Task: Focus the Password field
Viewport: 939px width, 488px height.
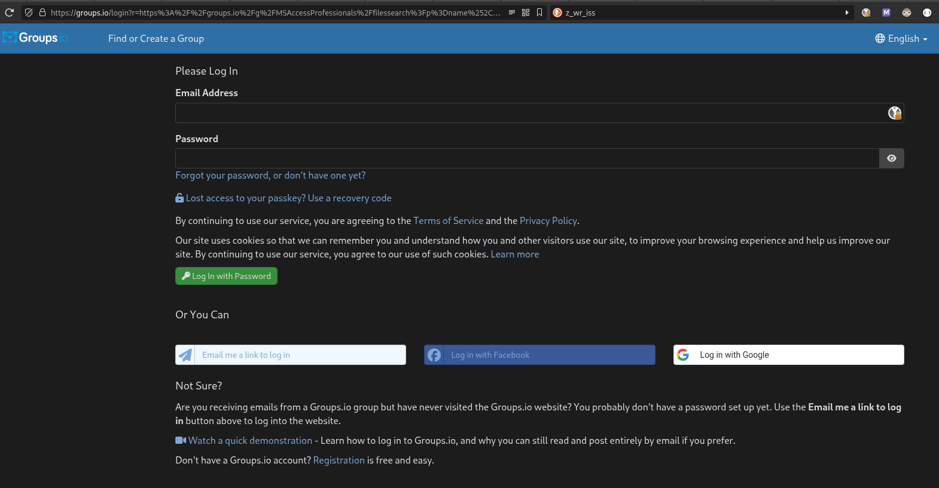Action: (x=527, y=158)
